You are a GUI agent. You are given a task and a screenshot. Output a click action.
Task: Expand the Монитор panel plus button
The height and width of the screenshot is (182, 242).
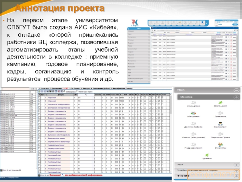point(236,97)
